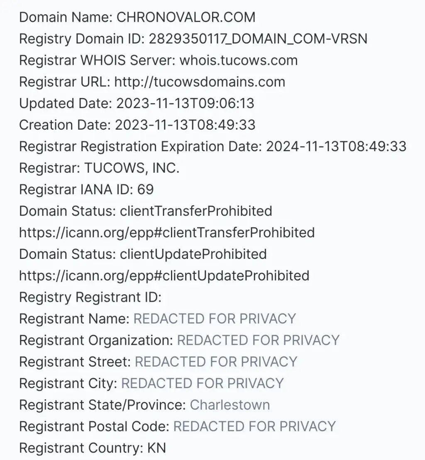This screenshot has height=460, width=425.
Task: Click the Domain Status clientUpdateProhibited text
Action: pyautogui.click(x=193, y=254)
